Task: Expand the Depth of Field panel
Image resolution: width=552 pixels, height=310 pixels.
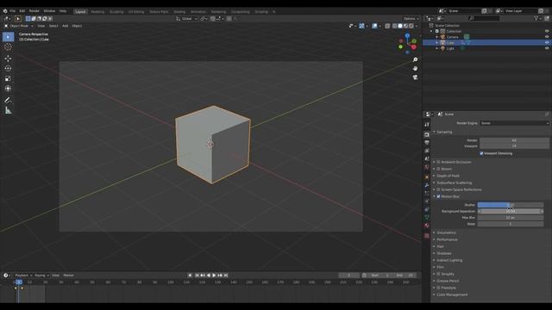Action: click(448, 176)
